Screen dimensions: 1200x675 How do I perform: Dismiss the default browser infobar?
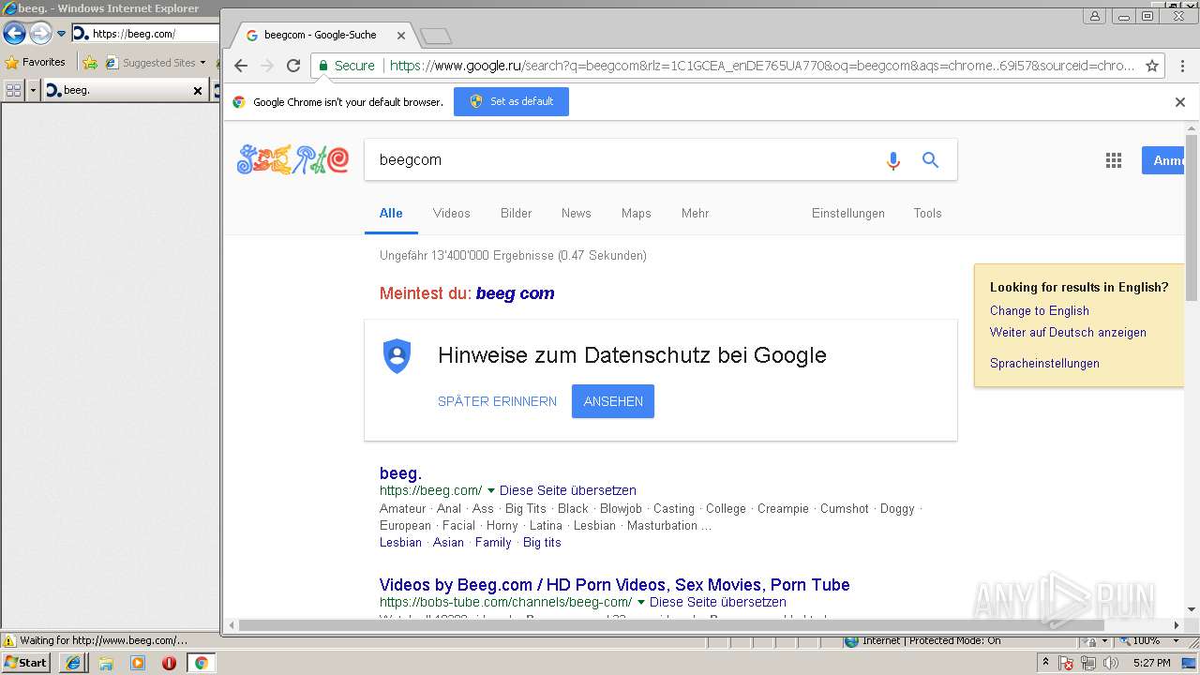click(x=1180, y=102)
